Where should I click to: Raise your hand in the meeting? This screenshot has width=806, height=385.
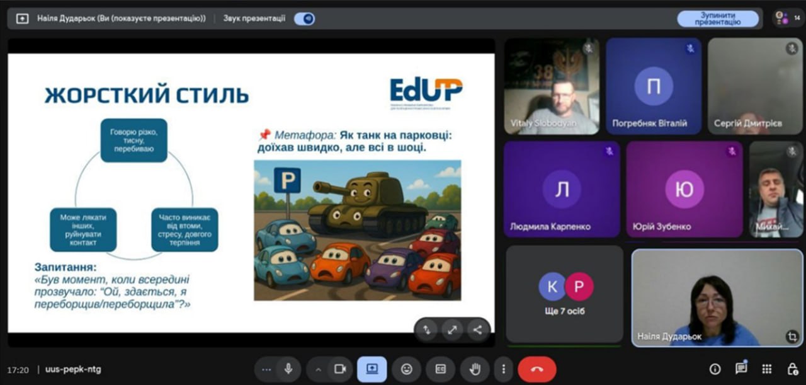pos(475,369)
